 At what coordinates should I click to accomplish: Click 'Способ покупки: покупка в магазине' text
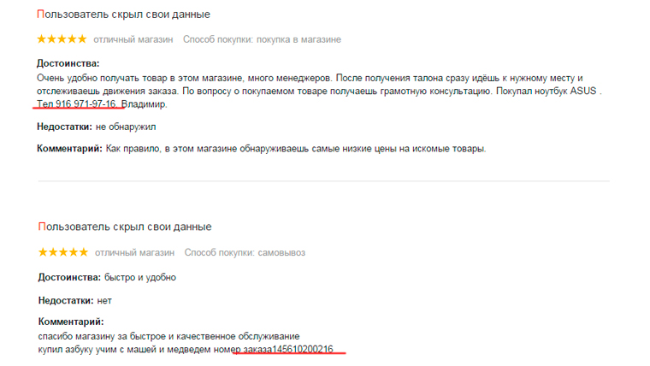pyautogui.click(x=262, y=39)
